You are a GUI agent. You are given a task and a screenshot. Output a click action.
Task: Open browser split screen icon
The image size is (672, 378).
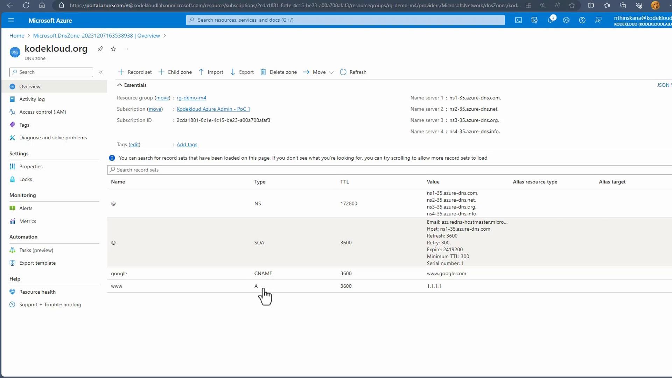tap(591, 5)
